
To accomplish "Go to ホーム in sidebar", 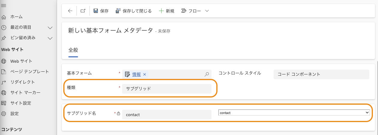I will pos(16,17).
